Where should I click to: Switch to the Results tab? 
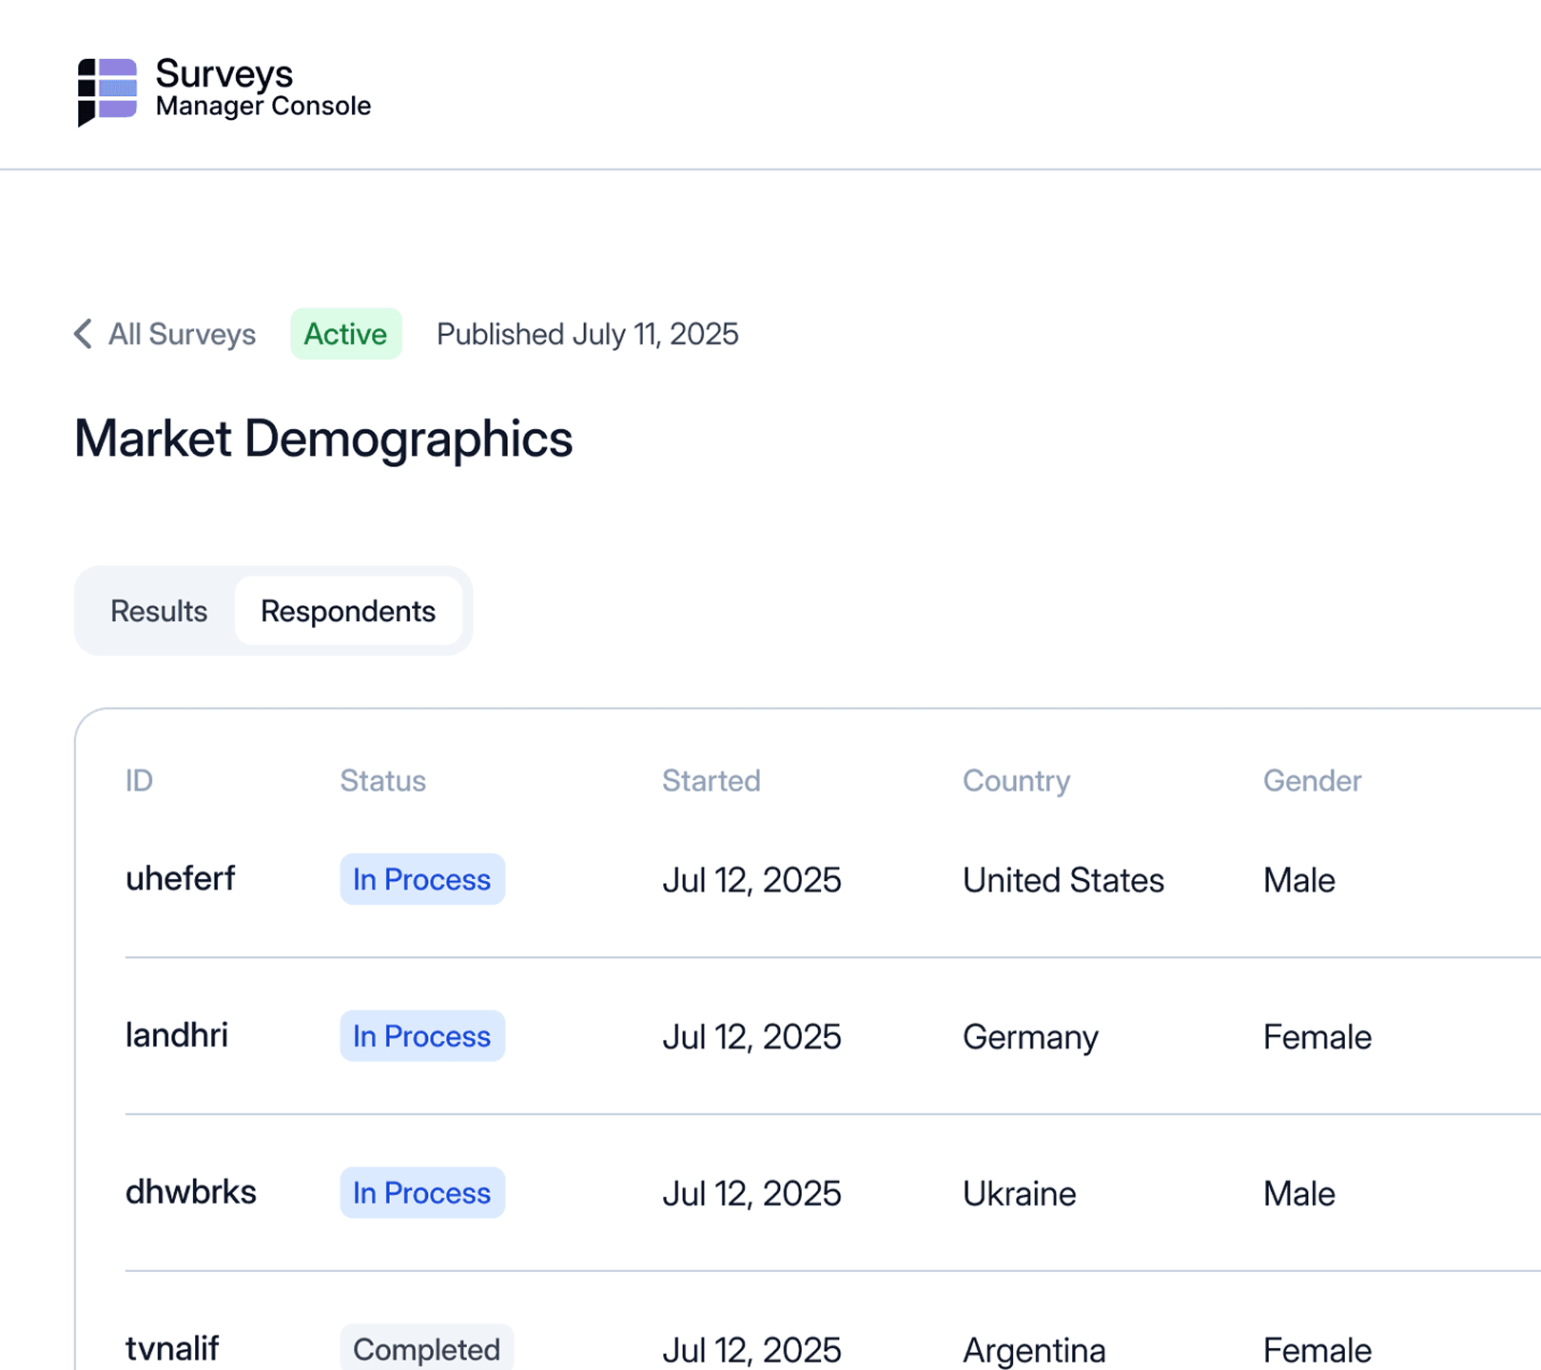click(x=159, y=611)
